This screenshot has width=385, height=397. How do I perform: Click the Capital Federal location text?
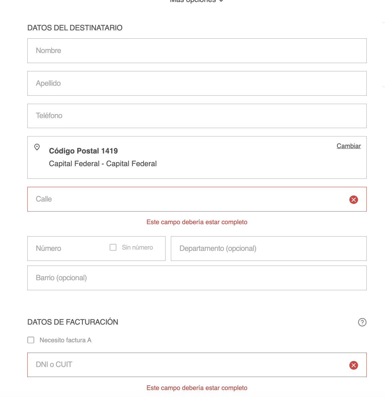tap(103, 164)
